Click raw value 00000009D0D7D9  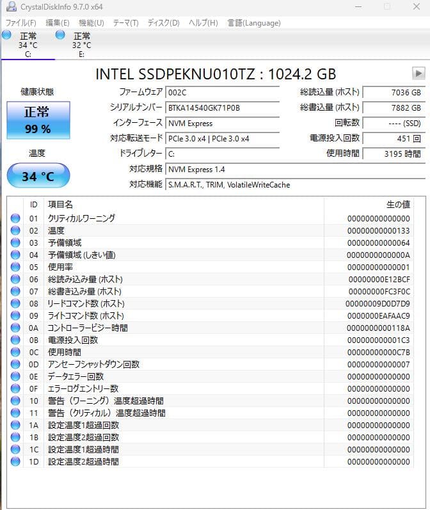pyautogui.click(x=378, y=304)
